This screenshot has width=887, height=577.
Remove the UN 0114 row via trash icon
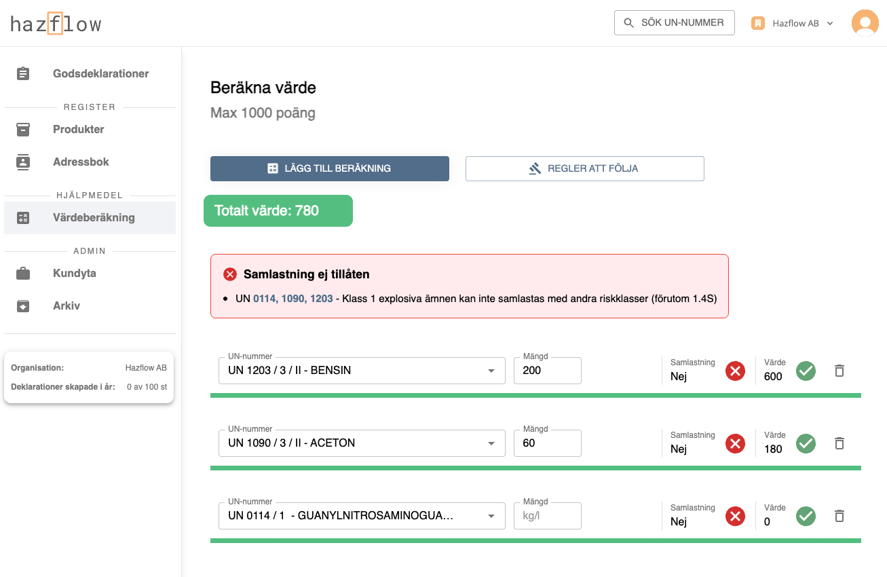coord(839,516)
